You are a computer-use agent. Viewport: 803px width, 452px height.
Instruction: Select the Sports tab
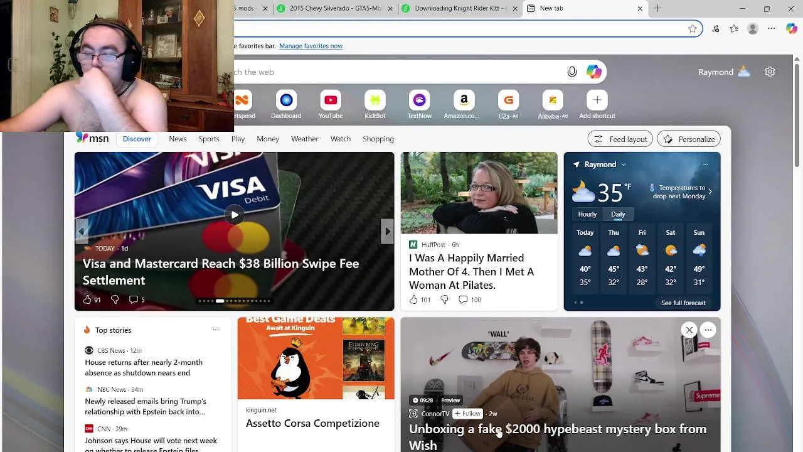coord(209,139)
